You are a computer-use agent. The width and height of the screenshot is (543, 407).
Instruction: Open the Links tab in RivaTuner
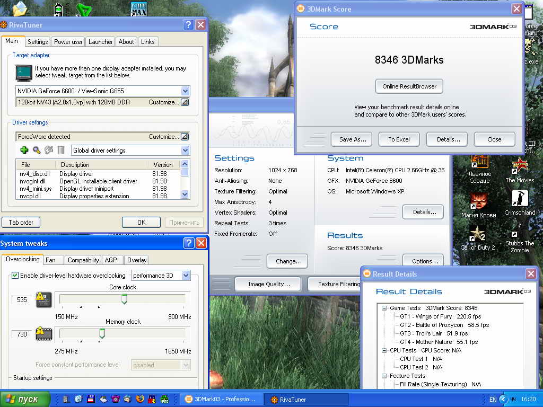point(148,41)
